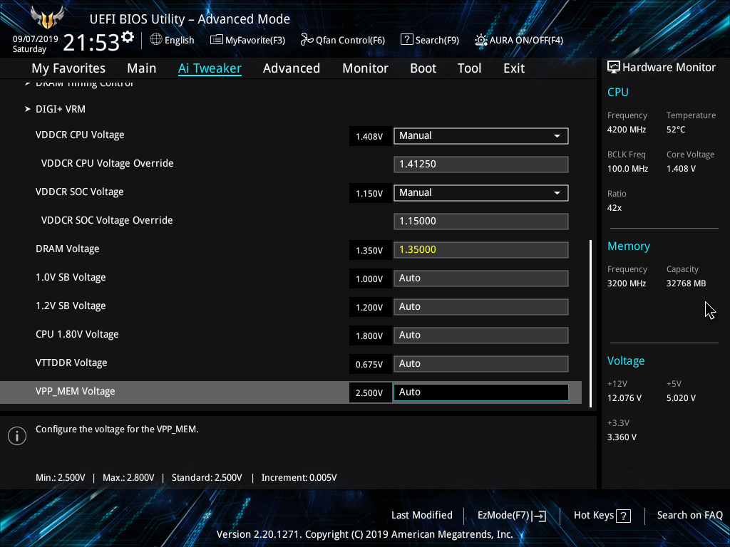Click the Core Voltage 1.408 V value
The height and width of the screenshot is (547, 730).
681,169
